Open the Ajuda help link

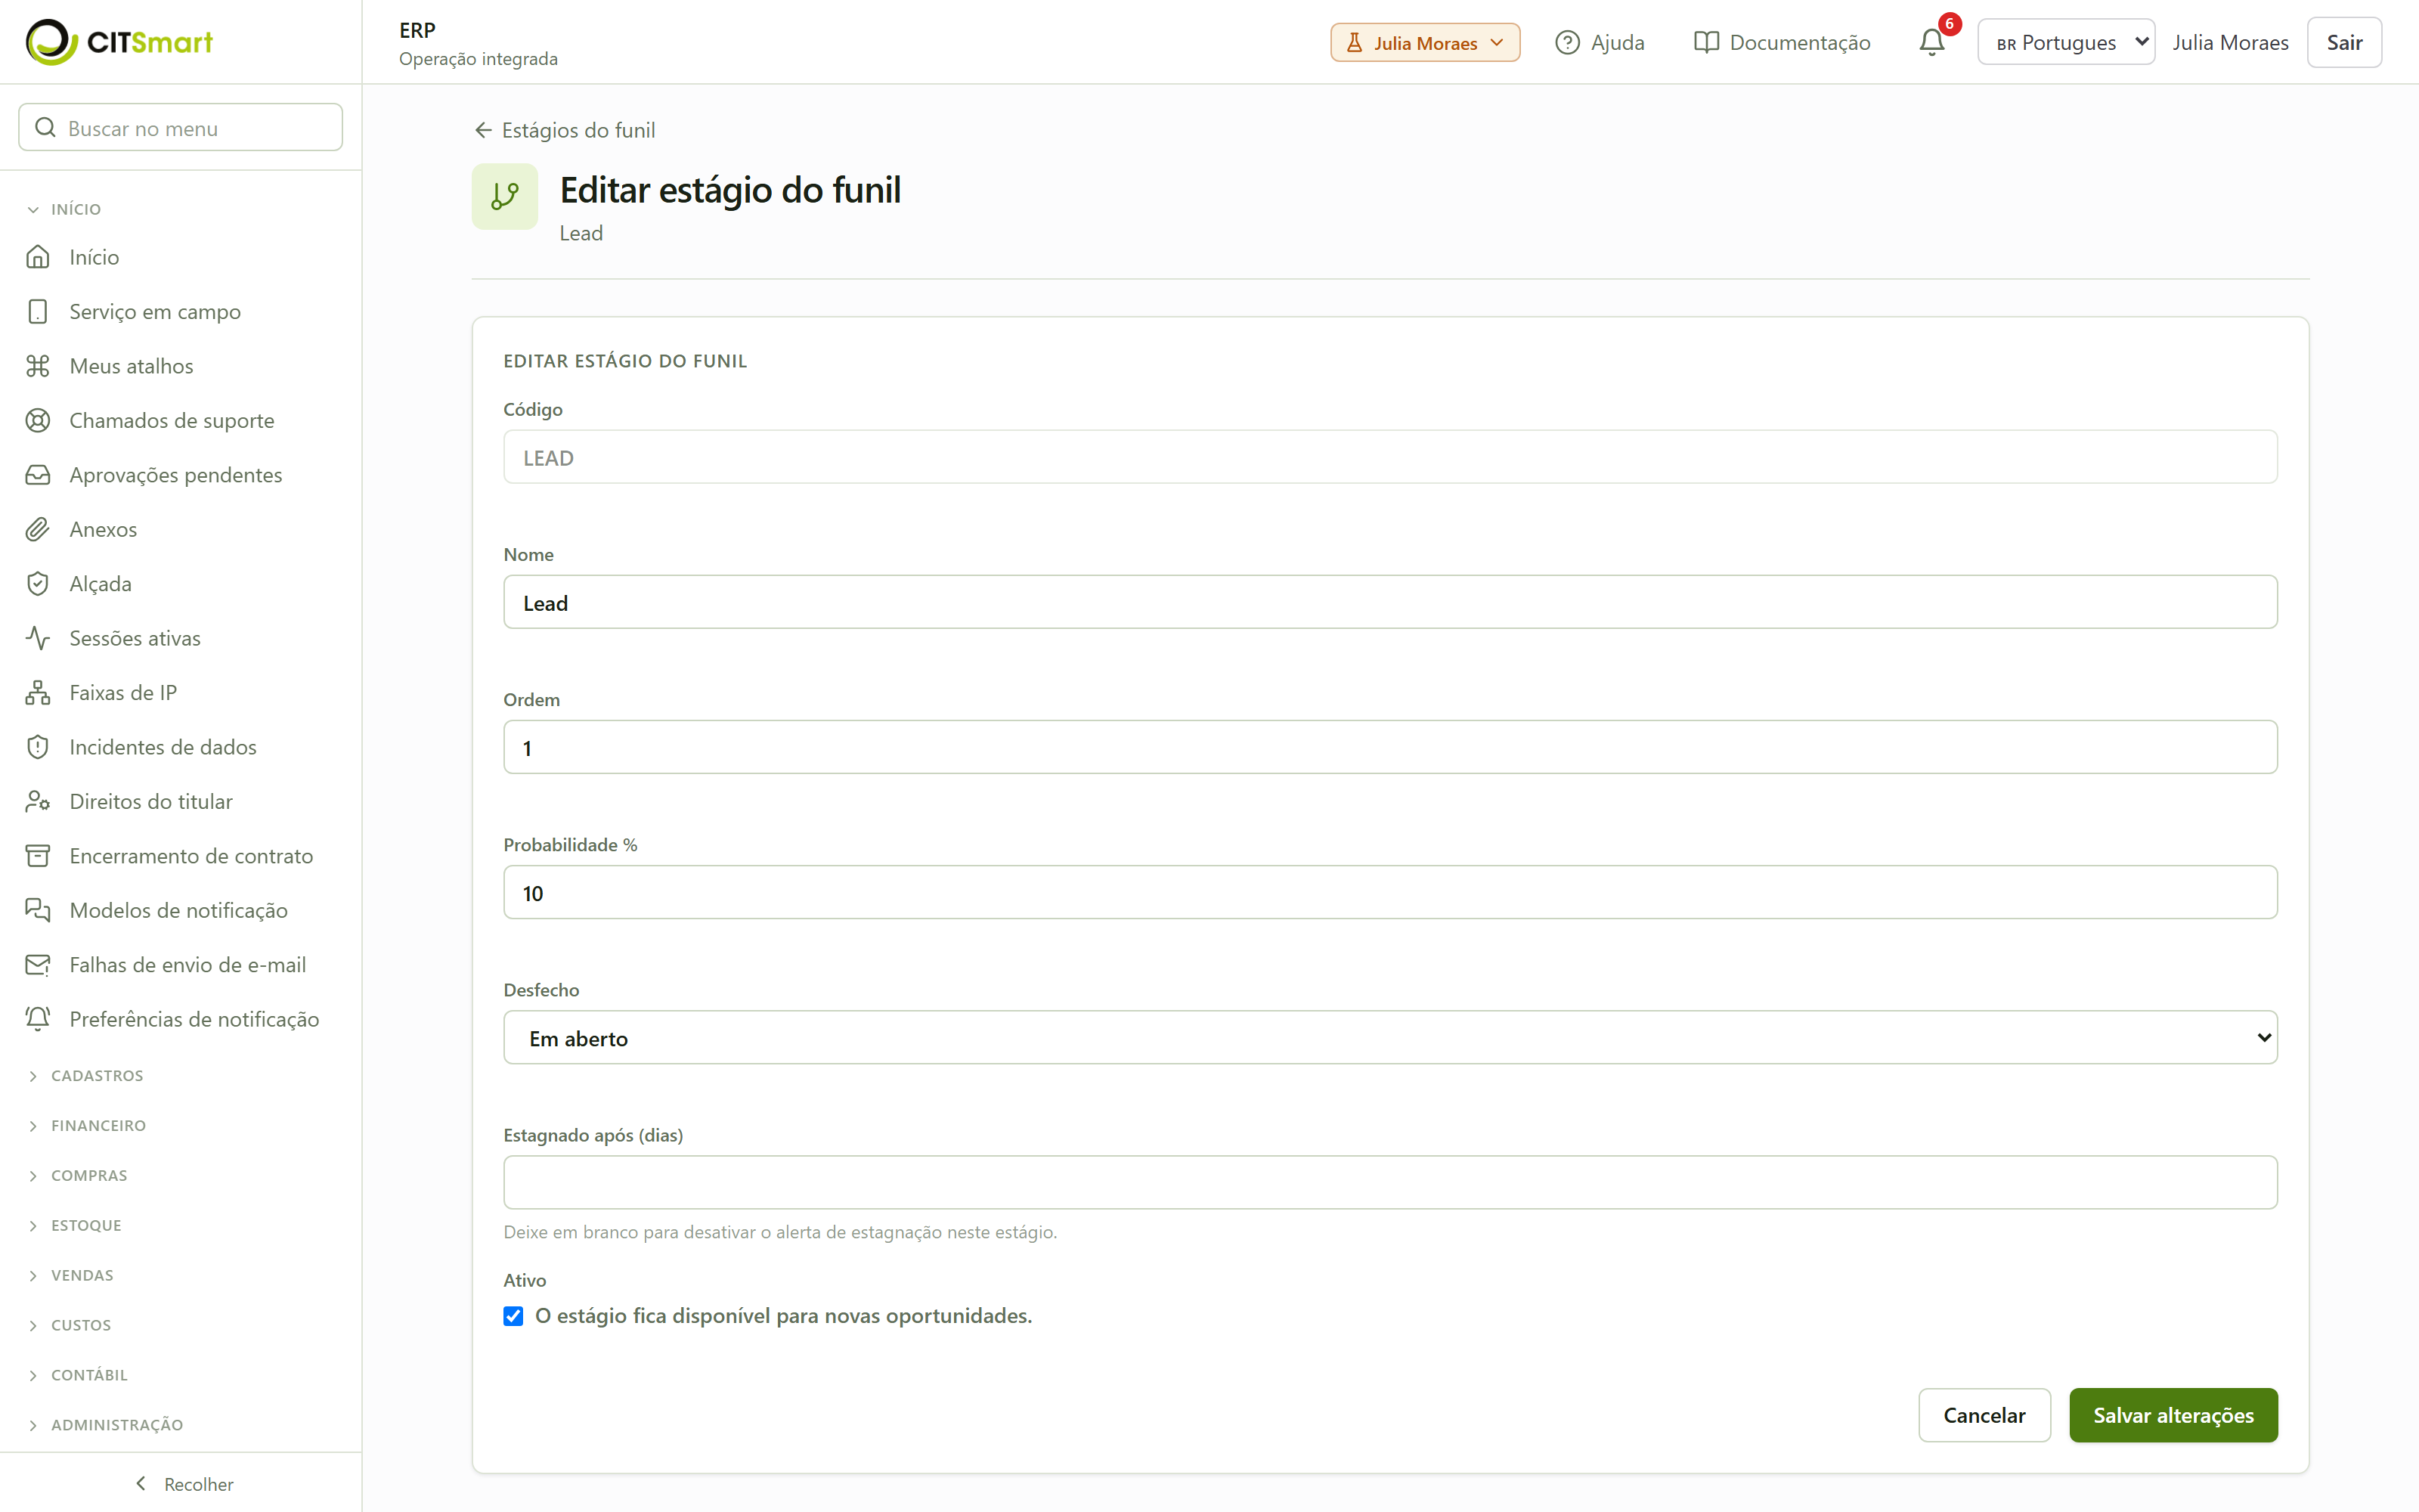click(x=1600, y=42)
